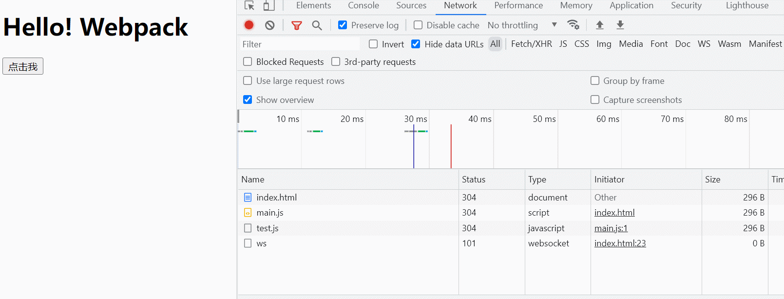
Task: Open the Sources tab
Action: 411,5
